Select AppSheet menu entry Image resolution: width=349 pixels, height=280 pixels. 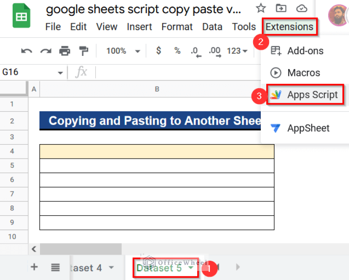click(305, 128)
